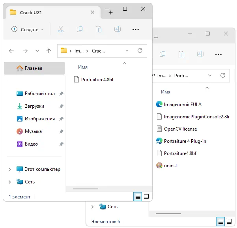Open Главная in the navigation pane
237x228 pixels.
[34, 68]
